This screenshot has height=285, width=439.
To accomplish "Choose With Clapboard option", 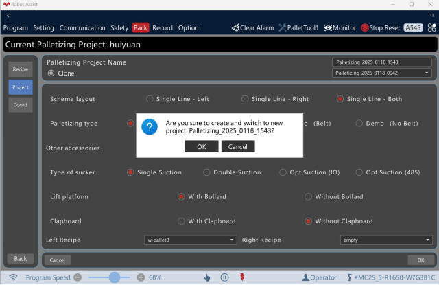I will pyautogui.click(x=181, y=221).
